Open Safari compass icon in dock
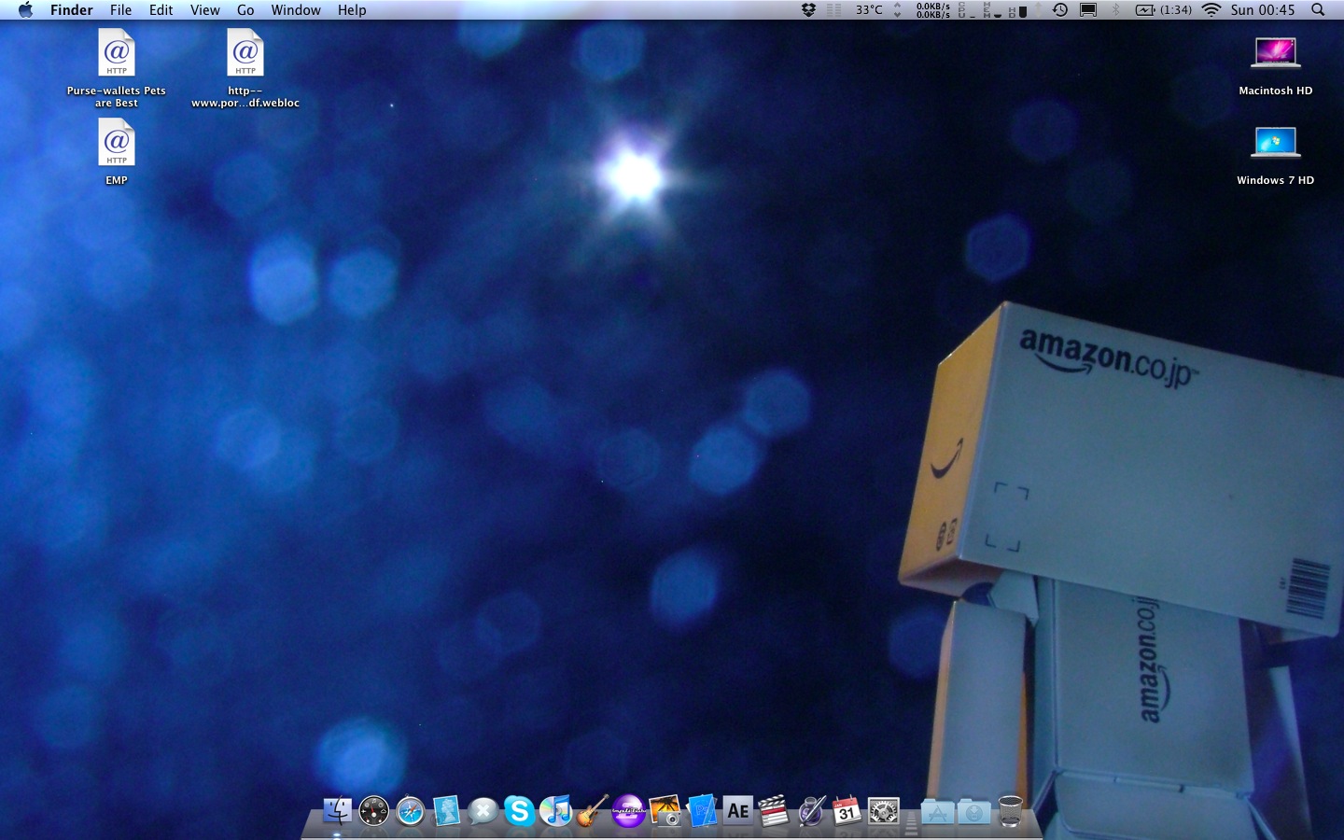The width and height of the screenshot is (1344, 840). point(410,811)
